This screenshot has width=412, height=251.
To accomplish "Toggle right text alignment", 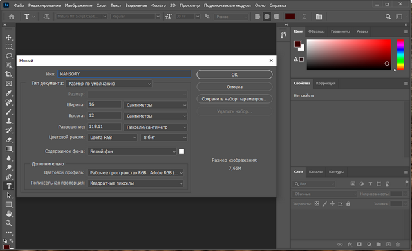I will [x=276, y=17].
